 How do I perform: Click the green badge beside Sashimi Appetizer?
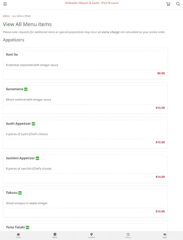pyautogui.click(x=38, y=158)
